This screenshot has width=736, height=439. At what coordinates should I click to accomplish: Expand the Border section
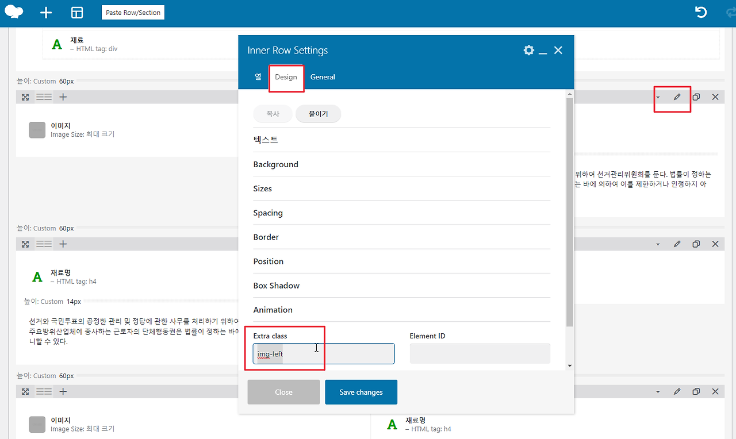402,237
